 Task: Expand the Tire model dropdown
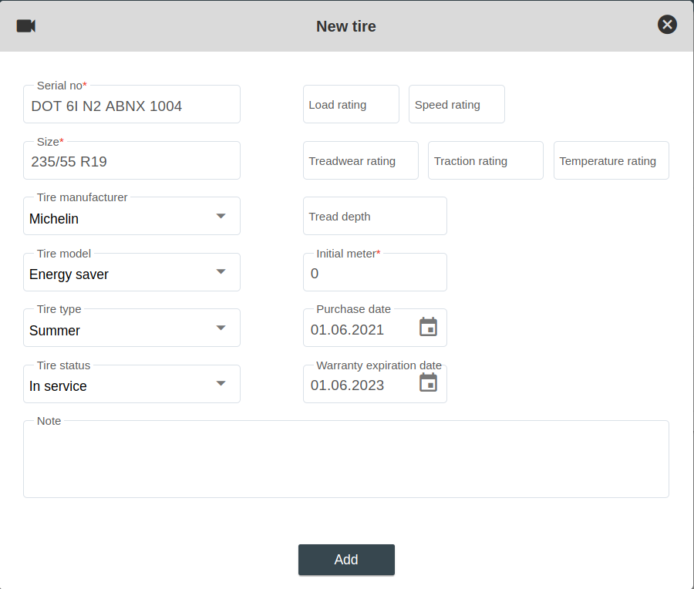(221, 272)
